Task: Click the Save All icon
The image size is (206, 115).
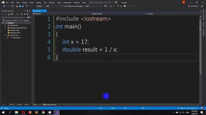Action: pos(23,6)
